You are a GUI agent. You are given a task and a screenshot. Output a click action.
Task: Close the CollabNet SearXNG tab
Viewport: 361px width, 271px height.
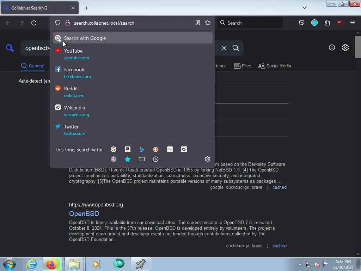[x=73, y=8]
